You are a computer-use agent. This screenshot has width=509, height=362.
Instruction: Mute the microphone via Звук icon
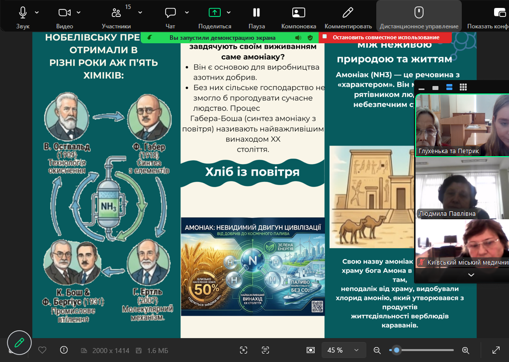23,12
